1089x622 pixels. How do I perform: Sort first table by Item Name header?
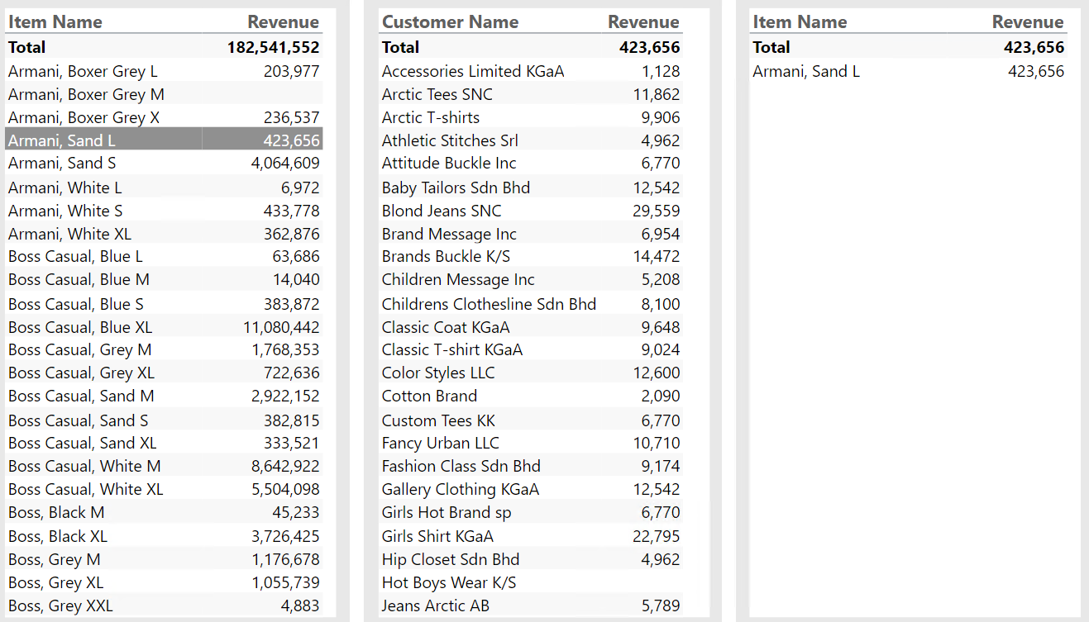pyautogui.click(x=55, y=22)
